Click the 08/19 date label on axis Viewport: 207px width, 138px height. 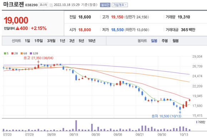point(74,135)
